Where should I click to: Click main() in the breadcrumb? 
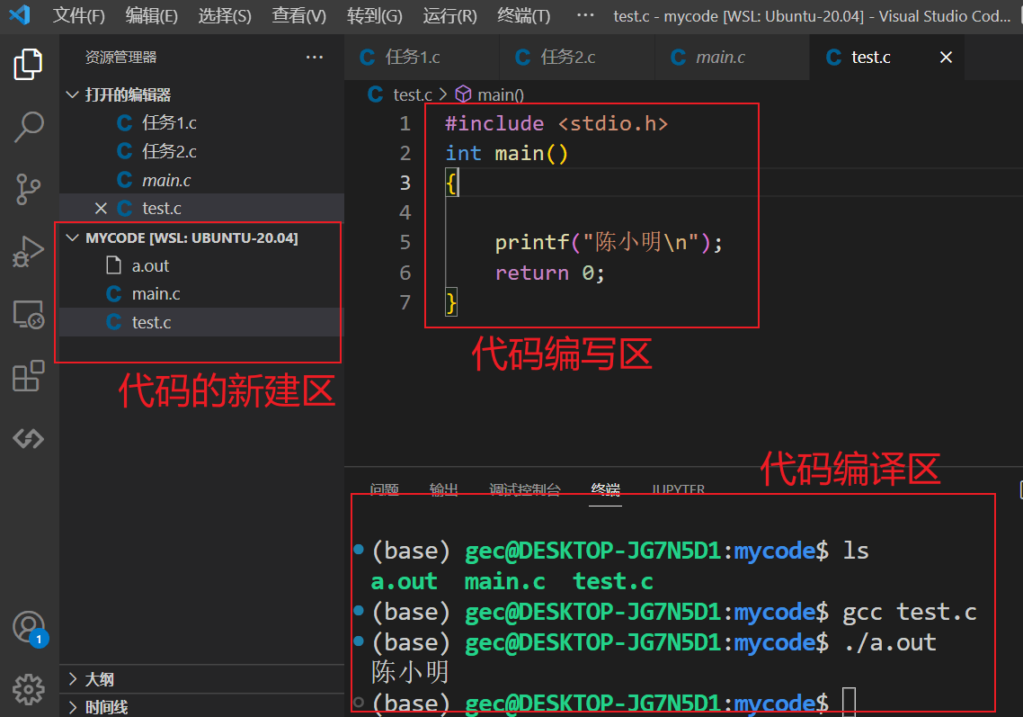501,95
